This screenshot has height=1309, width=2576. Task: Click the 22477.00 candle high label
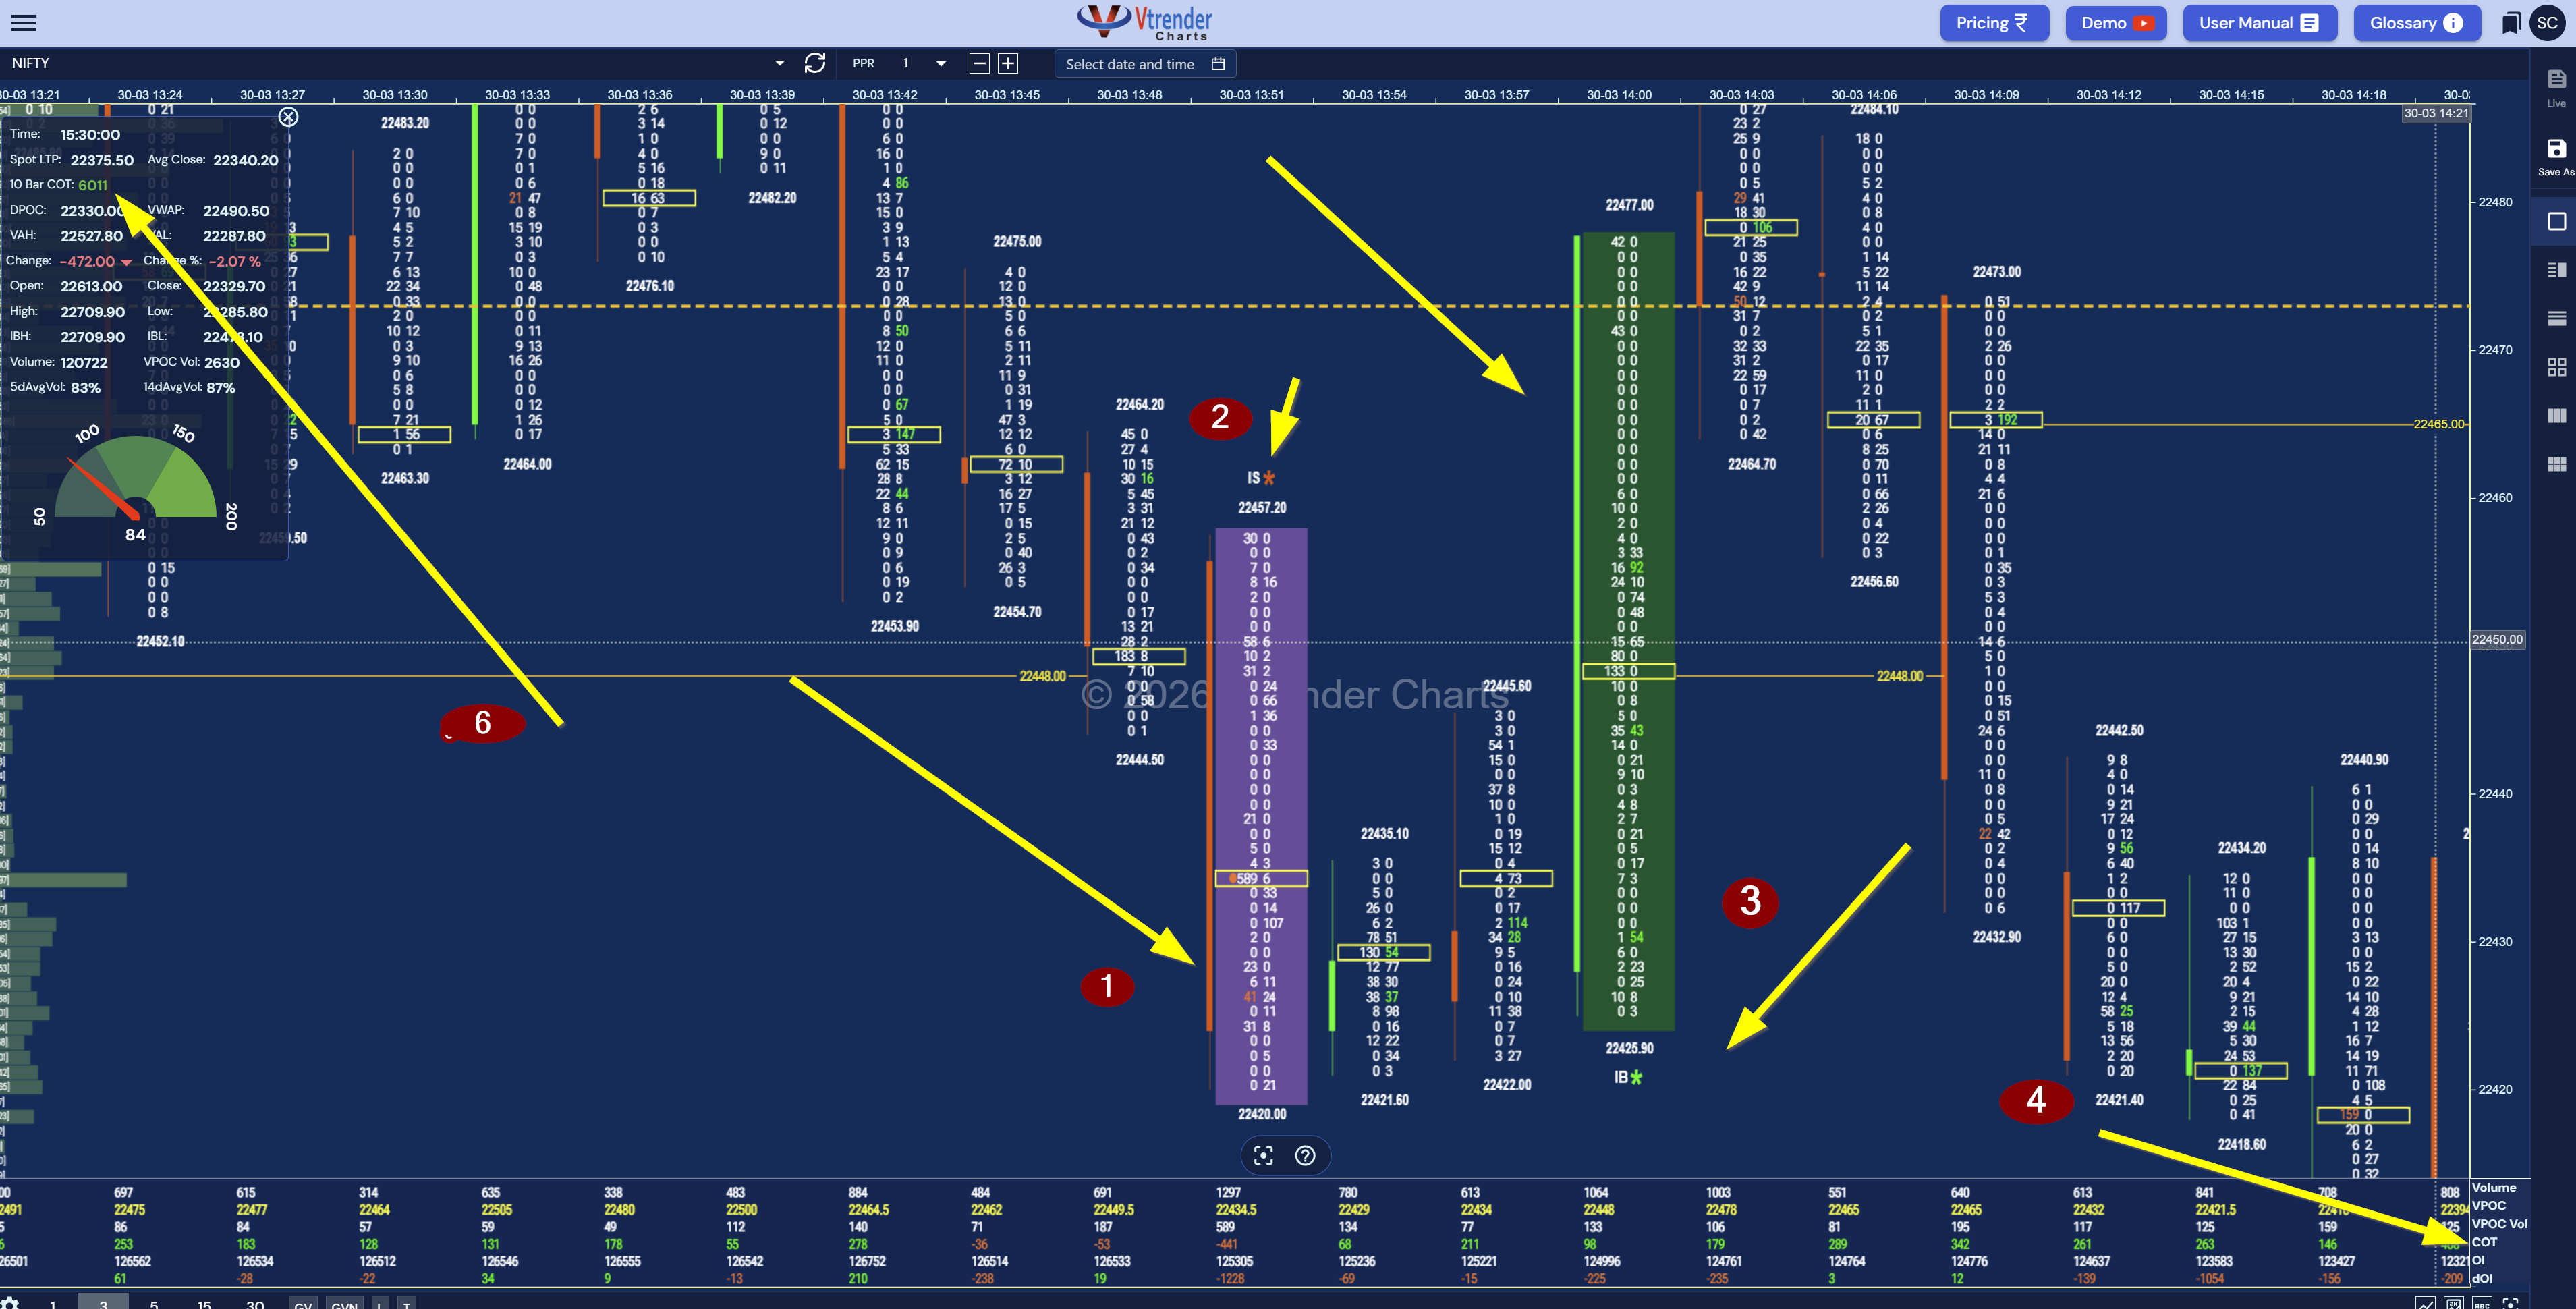pyautogui.click(x=1629, y=205)
